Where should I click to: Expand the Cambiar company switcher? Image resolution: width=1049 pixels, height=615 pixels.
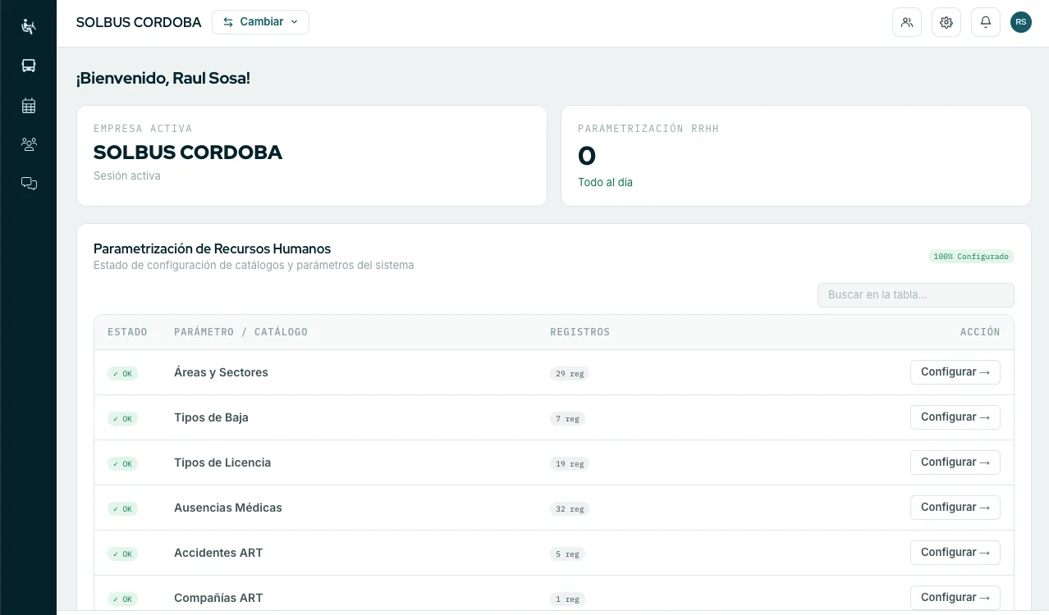(260, 22)
